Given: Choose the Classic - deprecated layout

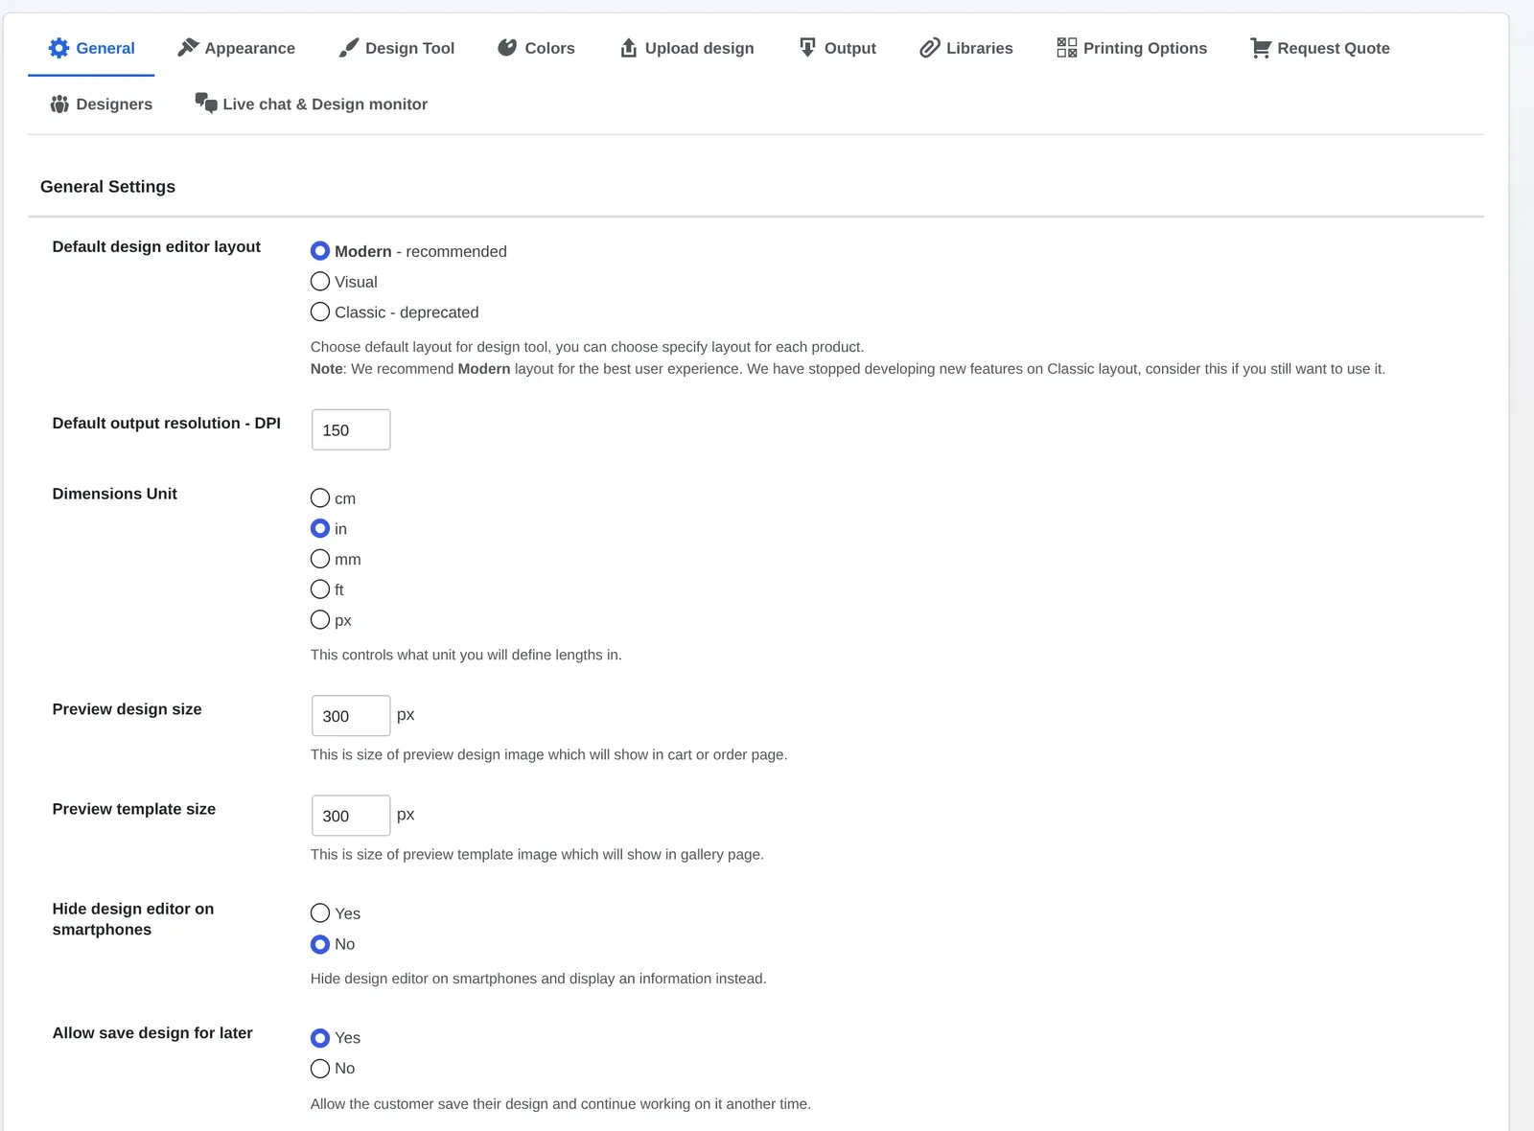Looking at the screenshot, I should tap(320, 312).
